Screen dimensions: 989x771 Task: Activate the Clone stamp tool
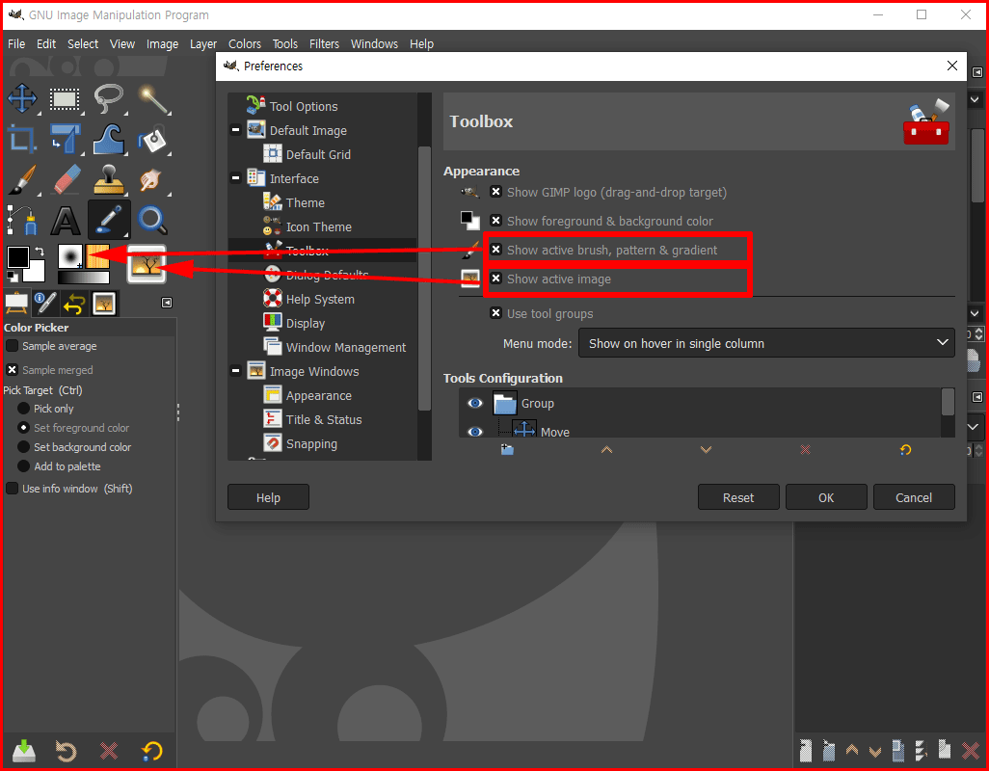point(109,179)
